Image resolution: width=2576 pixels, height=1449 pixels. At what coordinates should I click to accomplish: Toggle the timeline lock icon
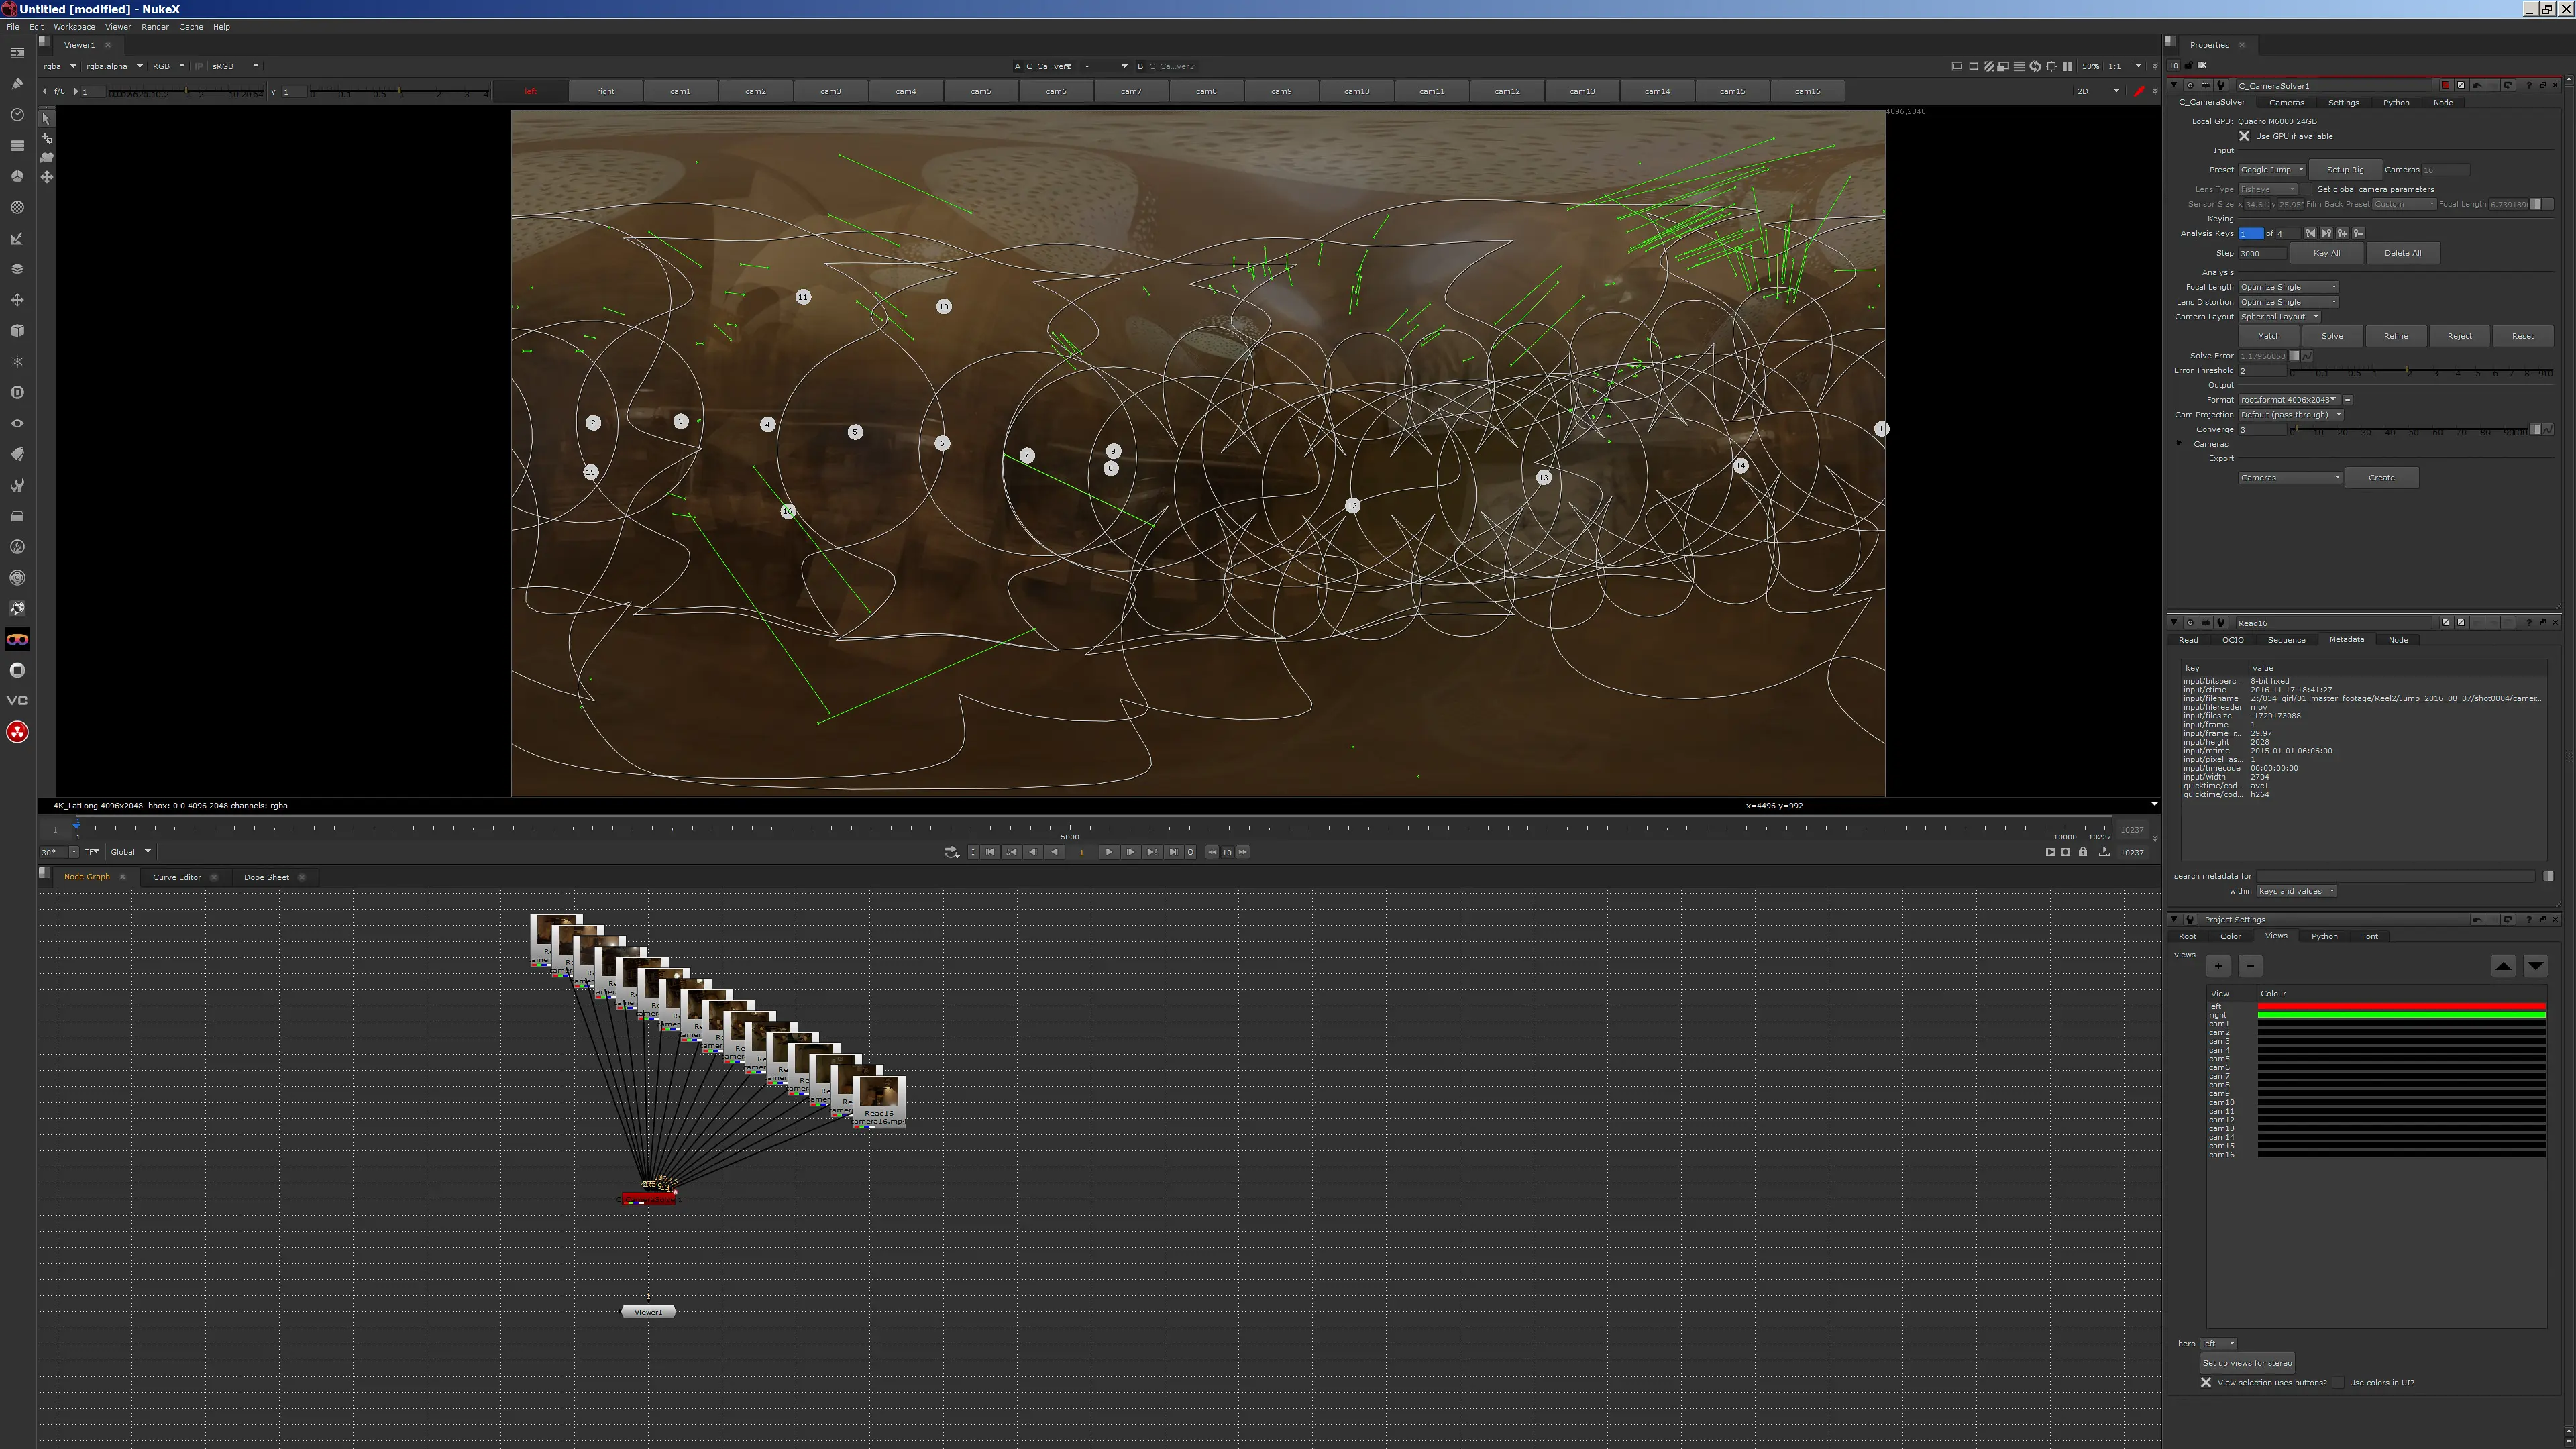(2083, 852)
